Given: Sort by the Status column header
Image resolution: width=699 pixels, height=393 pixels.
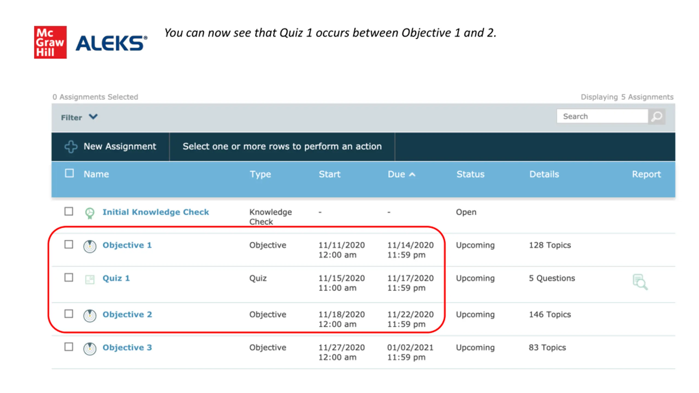Looking at the screenshot, I should (x=470, y=174).
